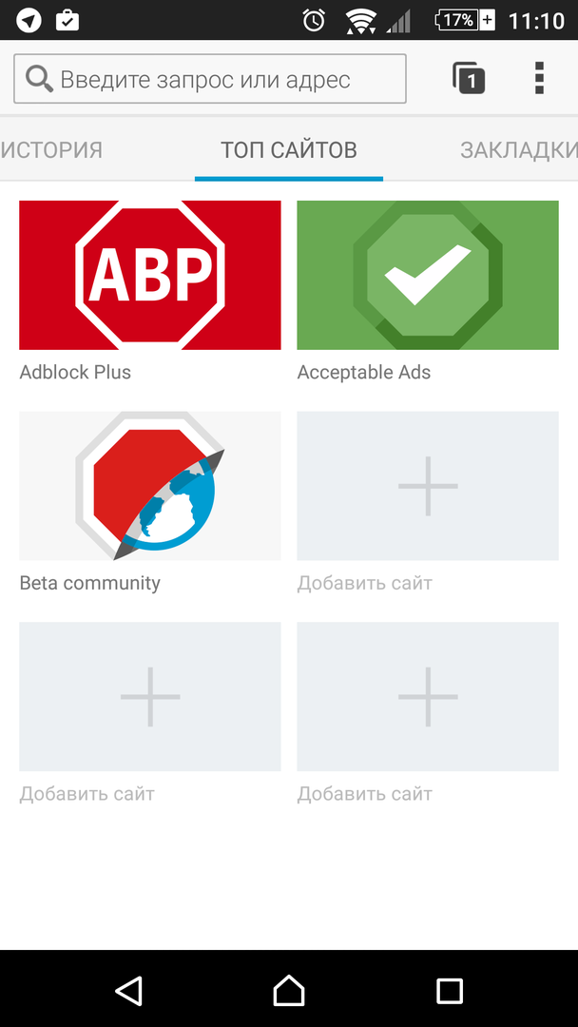Tap the Beta community label
Image resolution: width=578 pixels, height=1027 pixels.
pos(89,584)
